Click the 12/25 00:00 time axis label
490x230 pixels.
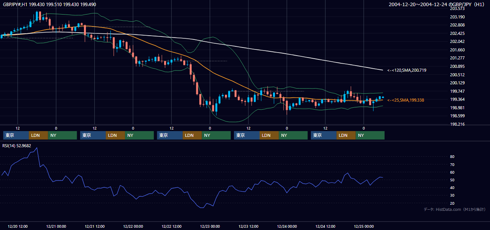[x=364, y=226]
